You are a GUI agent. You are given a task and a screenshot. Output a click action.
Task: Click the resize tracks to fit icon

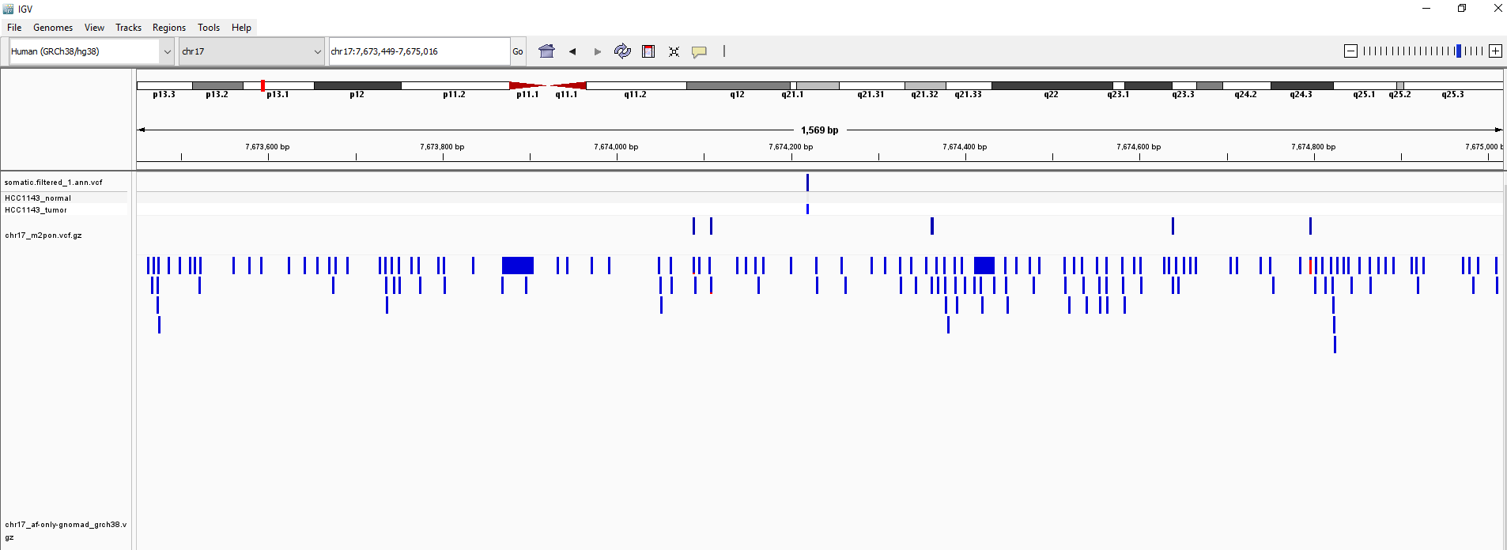(x=674, y=51)
